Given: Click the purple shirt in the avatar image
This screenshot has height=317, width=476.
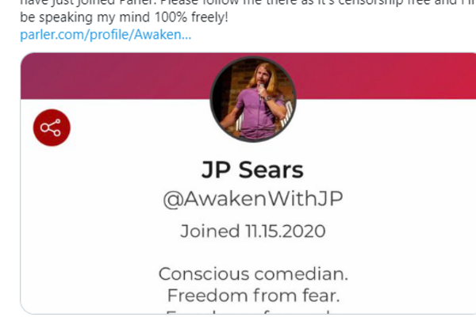Looking at the screenshot, I should [256, 115].
